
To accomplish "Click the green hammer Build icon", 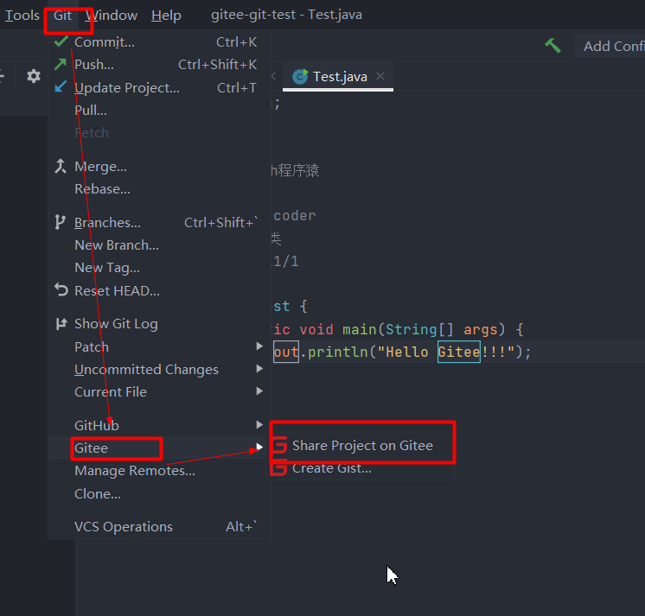I will (x=552, y=46).
